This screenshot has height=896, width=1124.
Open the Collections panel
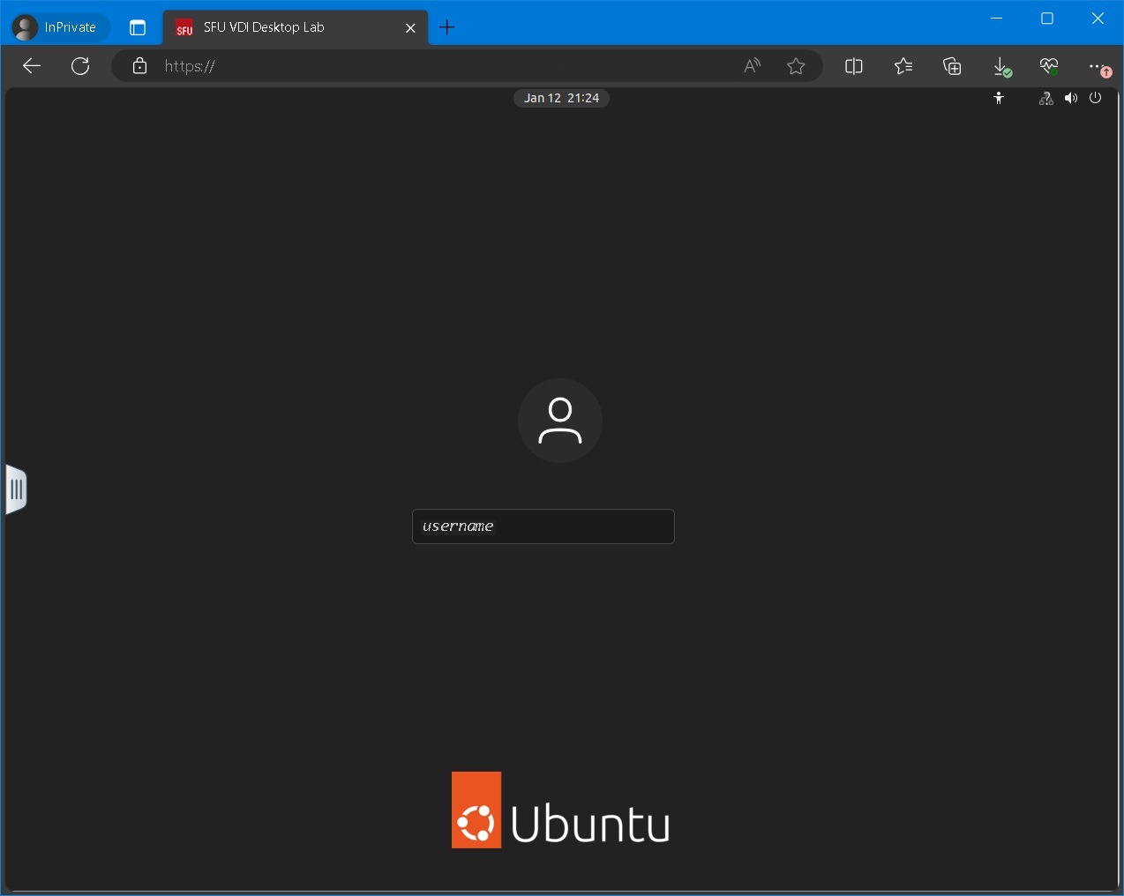[952, 66]
